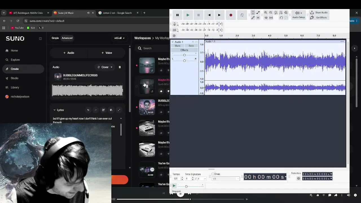Open the Cover mode dropdown

[x=105, y=67]
